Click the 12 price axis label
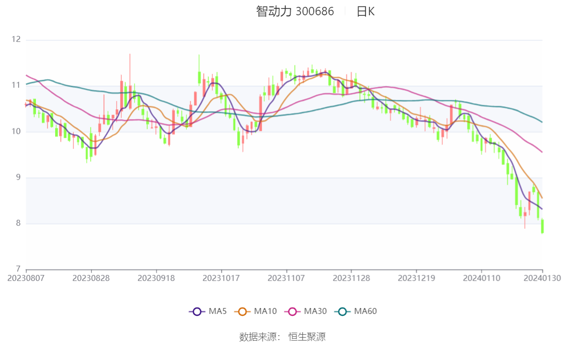This screenshot has height=344, width=565. (16, 39)
